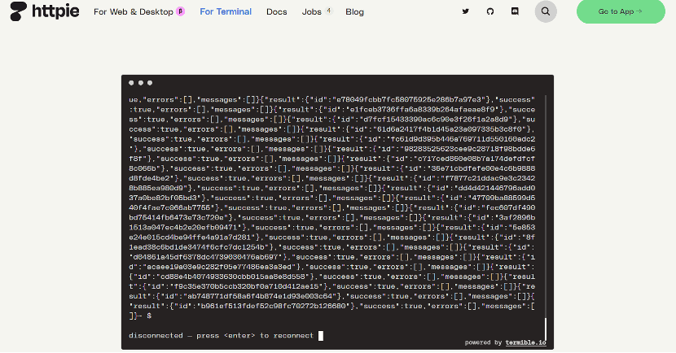Image resolution: width=676 pixels, height=353 pixels.
Task: Click the terminal shell prompt line
Action: click(x=137, y=316)
